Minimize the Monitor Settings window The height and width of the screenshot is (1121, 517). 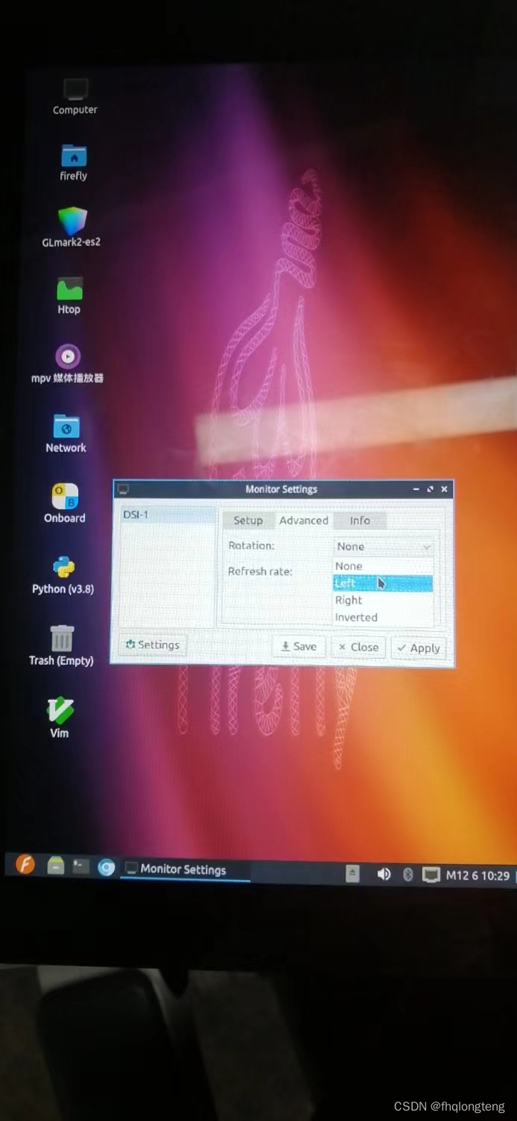[416, 490]
